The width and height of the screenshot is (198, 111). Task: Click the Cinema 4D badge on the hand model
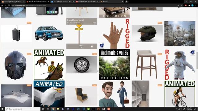102,46
